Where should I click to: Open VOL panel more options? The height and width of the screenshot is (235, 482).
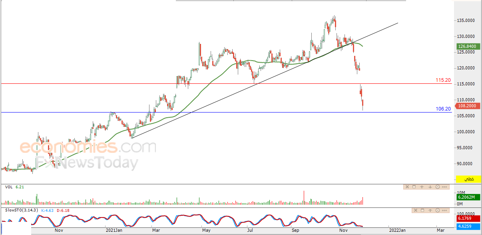point(445,187)
